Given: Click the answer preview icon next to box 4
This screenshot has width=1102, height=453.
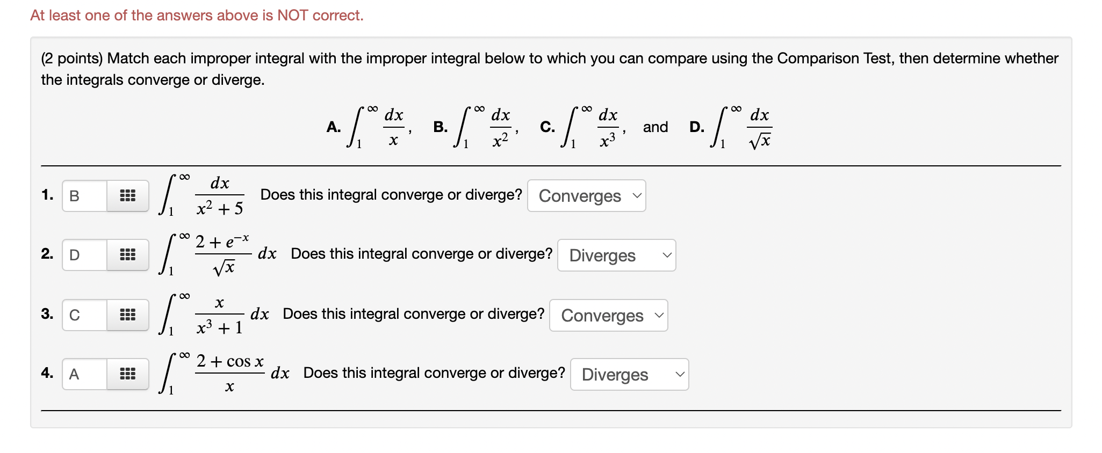Looking at the screenshot, I should pyautogui.click(x=128, y=374).
